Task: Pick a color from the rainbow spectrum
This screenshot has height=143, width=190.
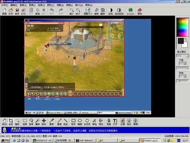Action: tap(183, 27)
